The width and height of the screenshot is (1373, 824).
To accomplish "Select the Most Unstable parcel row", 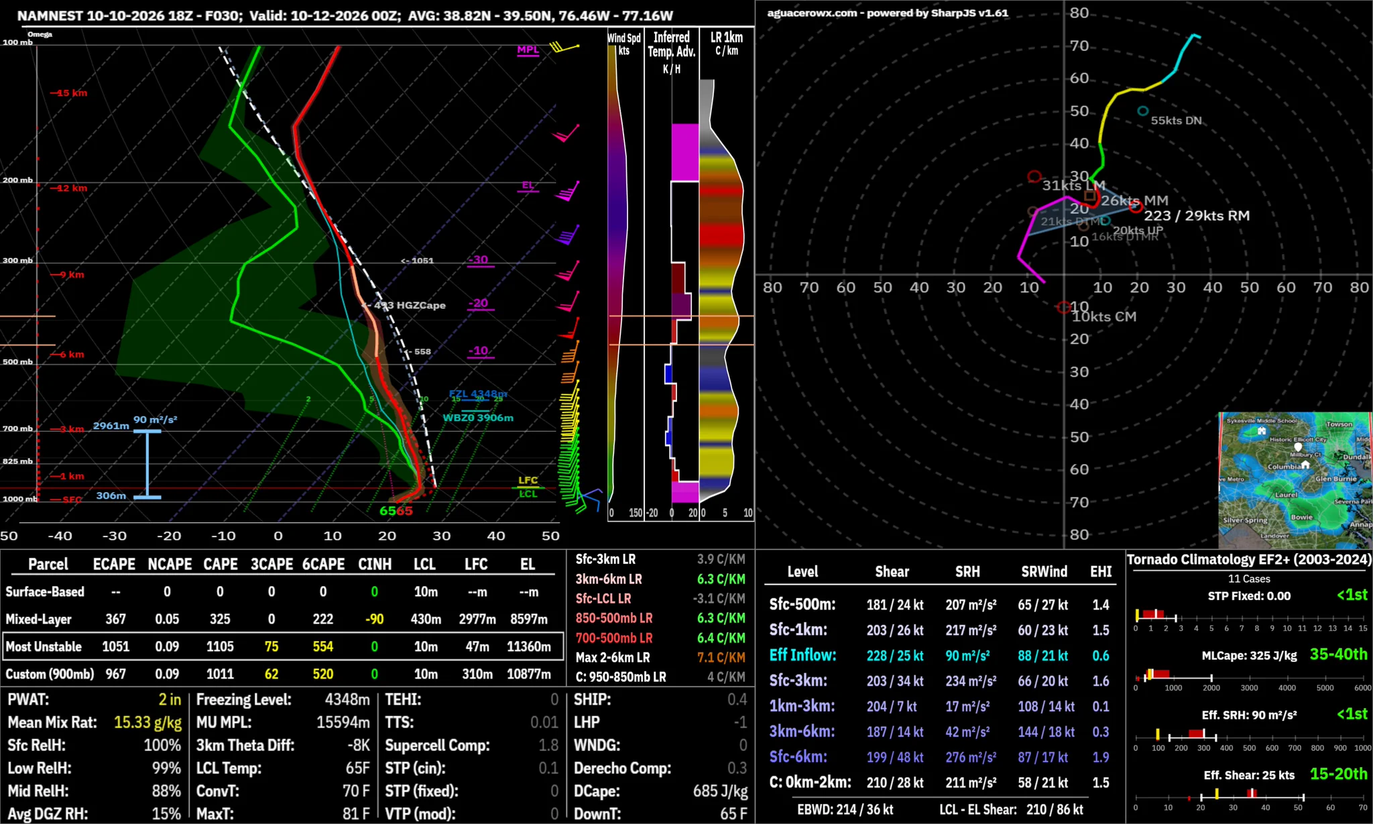I will [283, 646].
